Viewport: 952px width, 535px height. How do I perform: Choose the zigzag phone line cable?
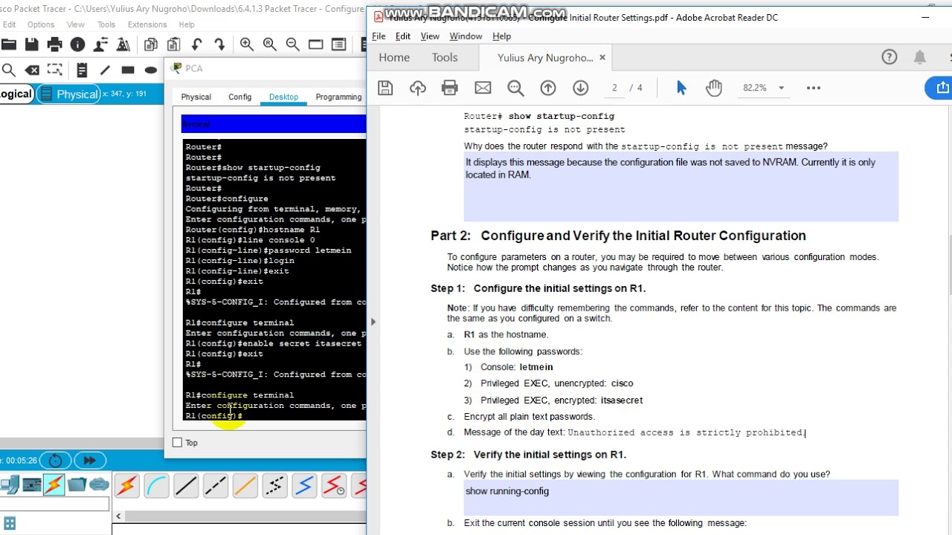274,486
